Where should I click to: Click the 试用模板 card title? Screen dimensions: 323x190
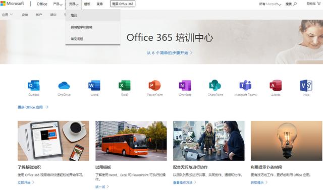103,167
